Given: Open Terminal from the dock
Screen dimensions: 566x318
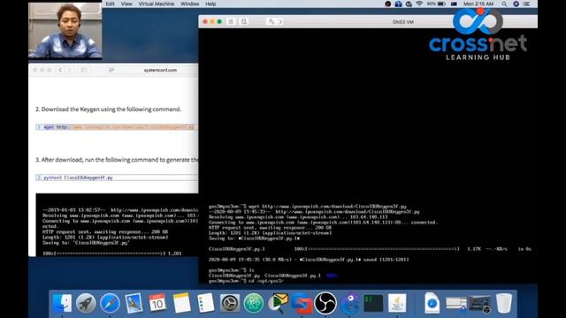Looking at the screenshot, I should [x=373, y=303].
